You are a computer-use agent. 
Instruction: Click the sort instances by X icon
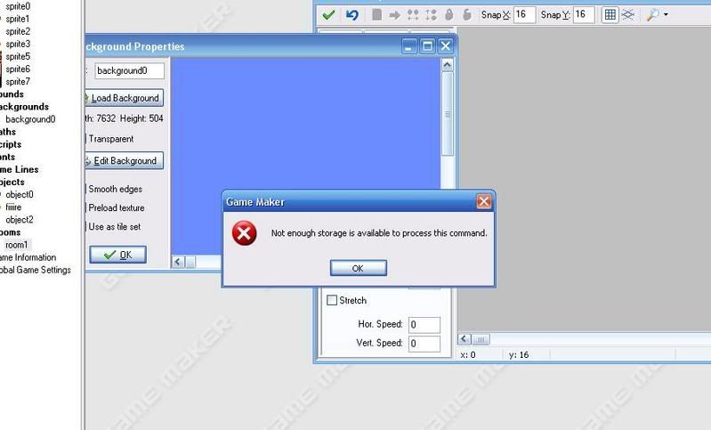point(413,15)
